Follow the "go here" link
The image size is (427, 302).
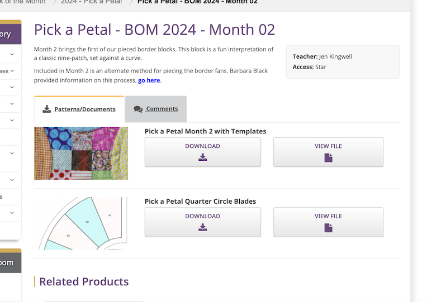click(149, 80)
